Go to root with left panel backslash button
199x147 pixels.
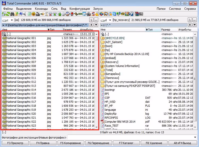(x=91, y=20)
